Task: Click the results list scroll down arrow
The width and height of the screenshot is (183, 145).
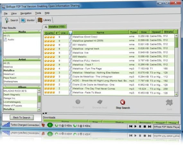Action: click(176, 94)
